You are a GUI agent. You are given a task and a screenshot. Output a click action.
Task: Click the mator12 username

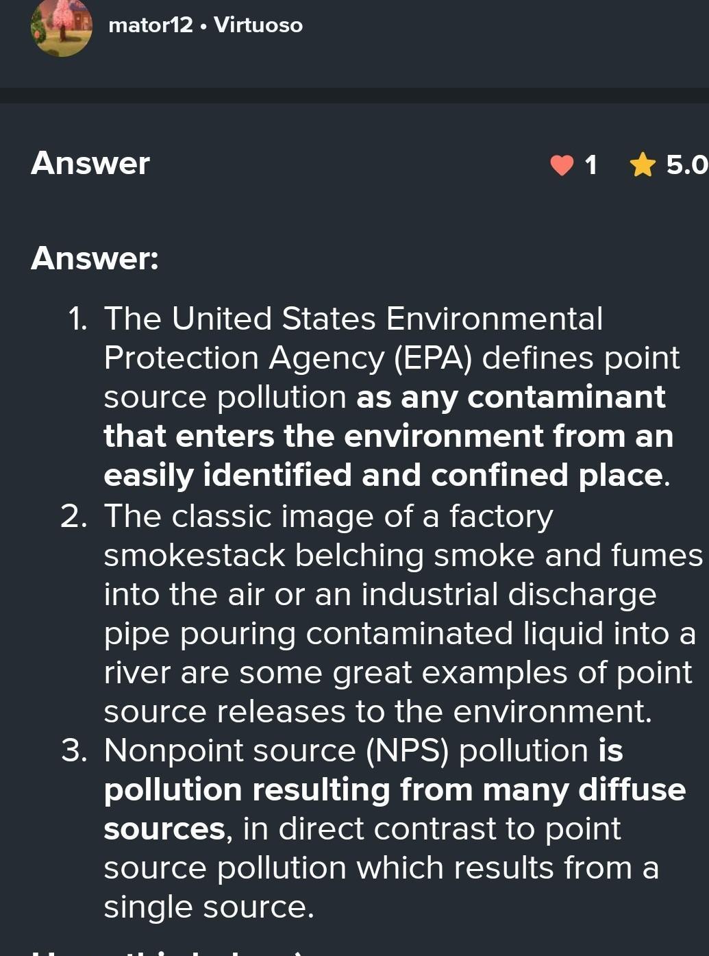(x=151, y=25)
